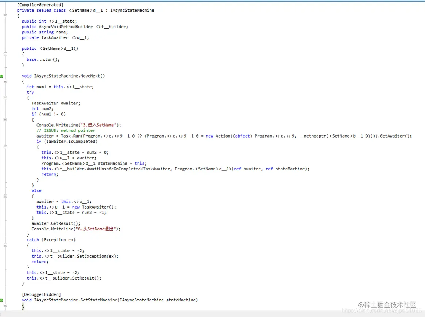Click 'void IAsyncStateMachine.MoveNext()' signature
This screenshot has height=317, width=425.
(63, 76)
